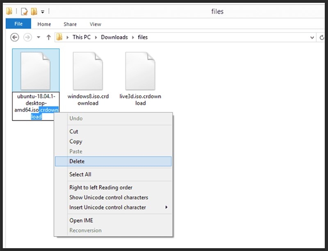The width and height of the screenshot is (328, 251).
Task: Open the recent locations dropdown arrow
Action: pos(39,37)
